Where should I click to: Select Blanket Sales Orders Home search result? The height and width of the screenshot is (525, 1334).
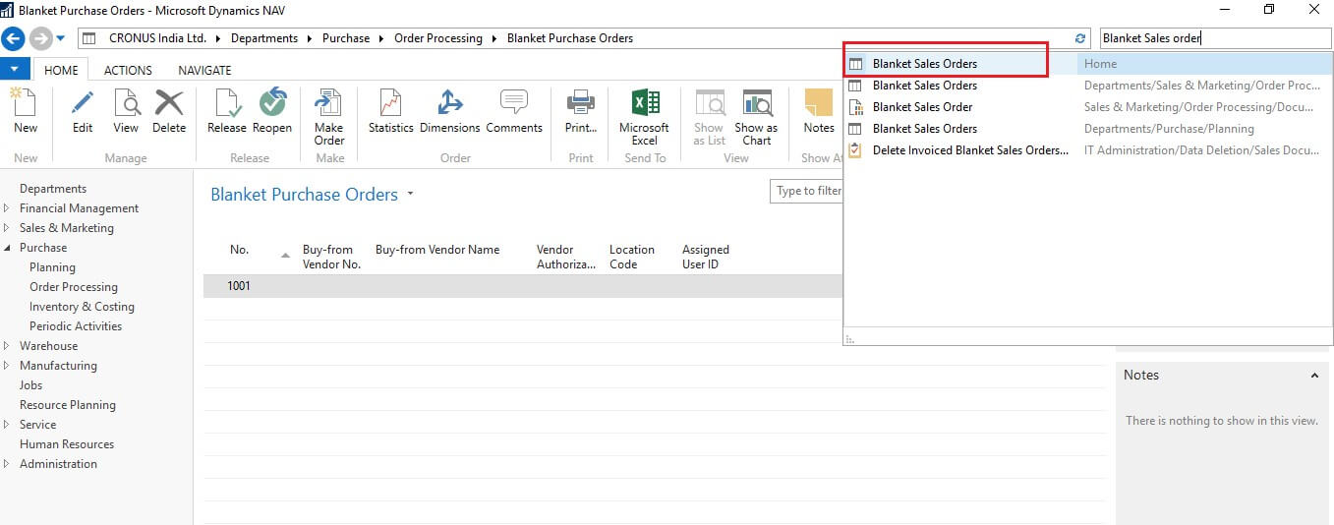(924, 64)
